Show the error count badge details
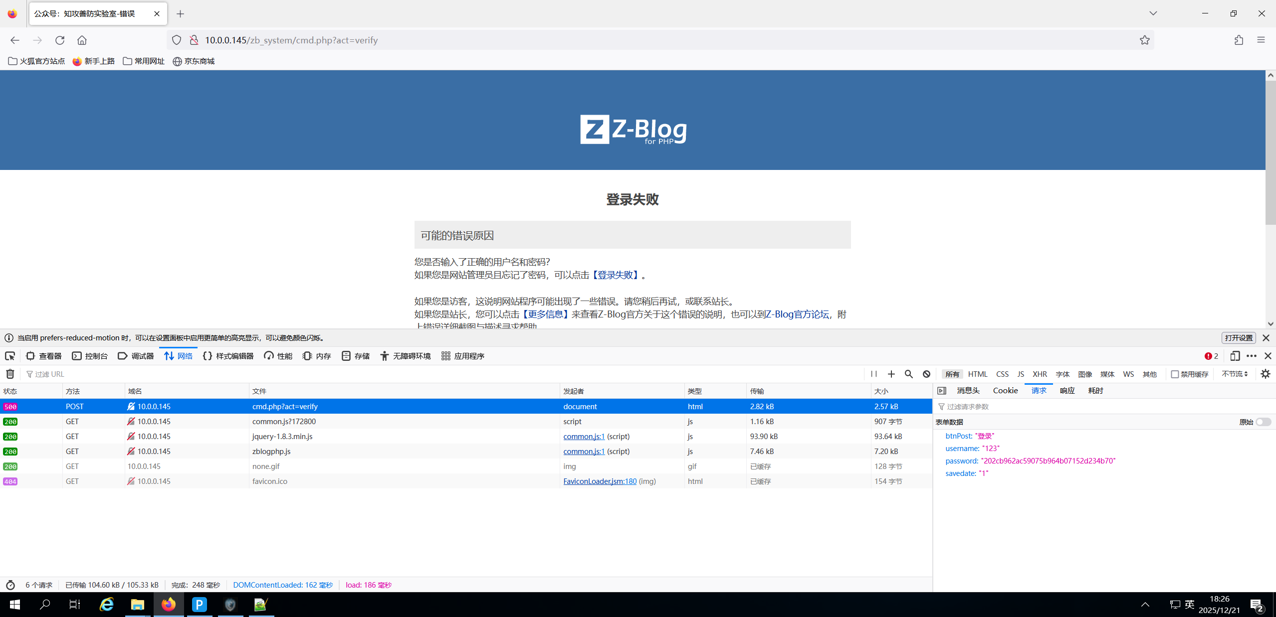The width and height of the screenshot is (1276, 617). [x=1211, y=356]
